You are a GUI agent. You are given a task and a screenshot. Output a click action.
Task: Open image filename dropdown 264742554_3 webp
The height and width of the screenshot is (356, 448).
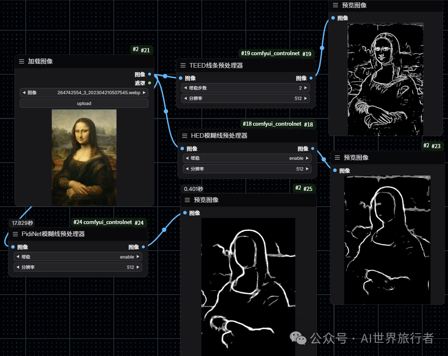click(84, 93)
